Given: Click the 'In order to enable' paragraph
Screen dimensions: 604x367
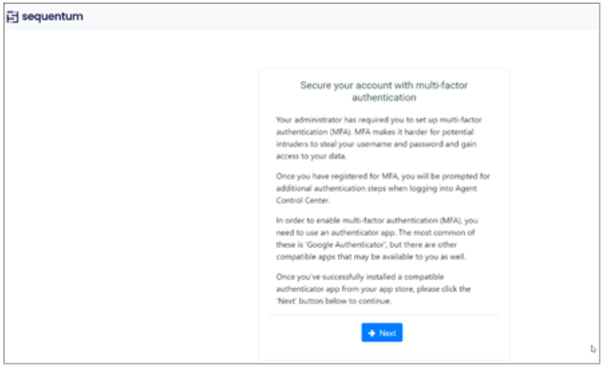Looking at the screenshot, I should pos(382,237).
